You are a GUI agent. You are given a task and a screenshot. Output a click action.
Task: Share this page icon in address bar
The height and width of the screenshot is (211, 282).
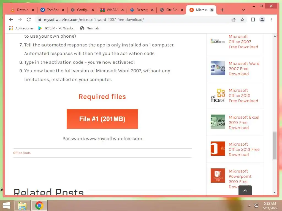(x=234, y=20)
